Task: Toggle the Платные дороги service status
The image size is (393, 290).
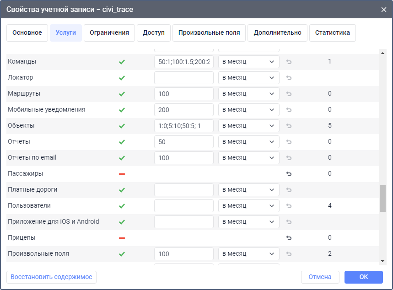Action: click(x=122, y=190)
